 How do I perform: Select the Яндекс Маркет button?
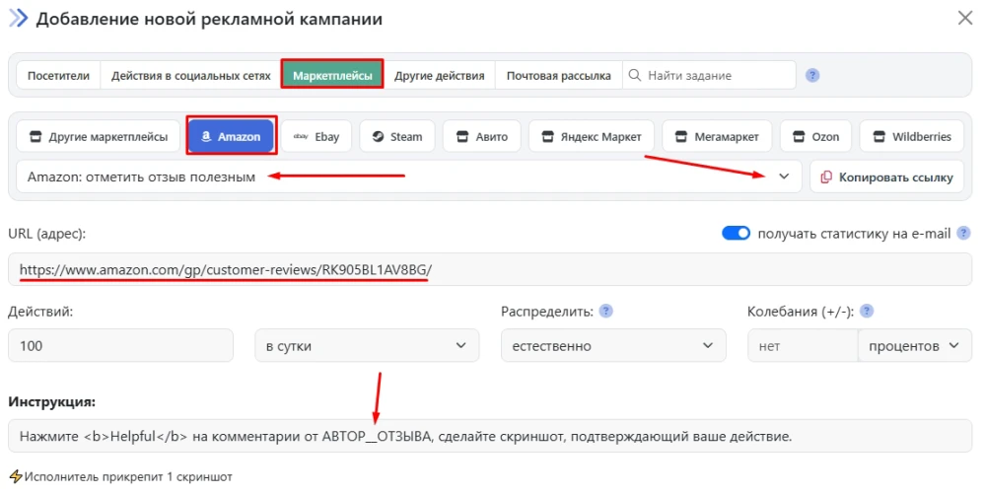(x=592, y=136)
